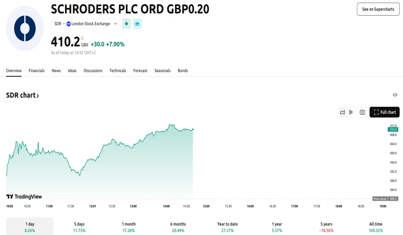Click the Prev close label on chart

pyautogui.click(x=380, y=199)
